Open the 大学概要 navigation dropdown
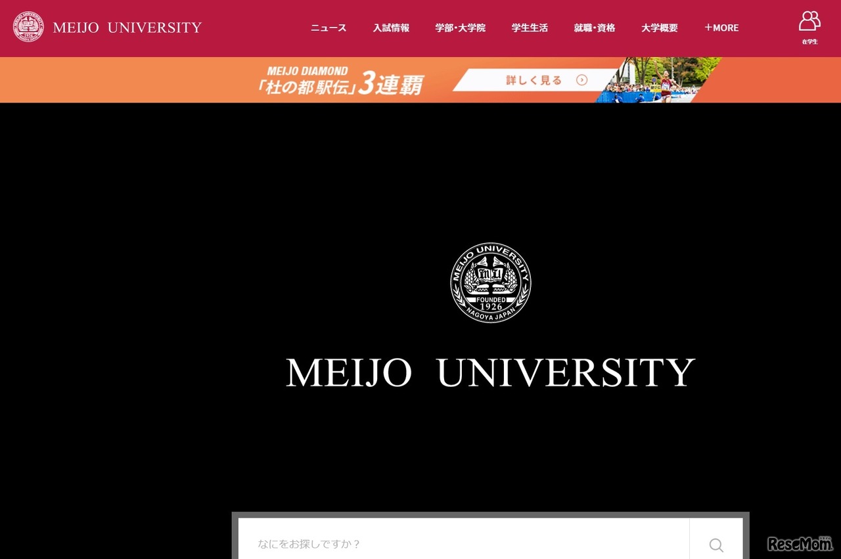The width and height of the screenshot is (841, 559). tap(659, 28)
